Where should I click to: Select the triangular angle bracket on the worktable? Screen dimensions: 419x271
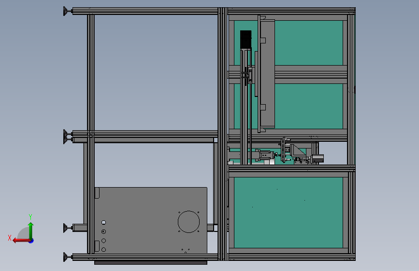click(x=298, y=151)
